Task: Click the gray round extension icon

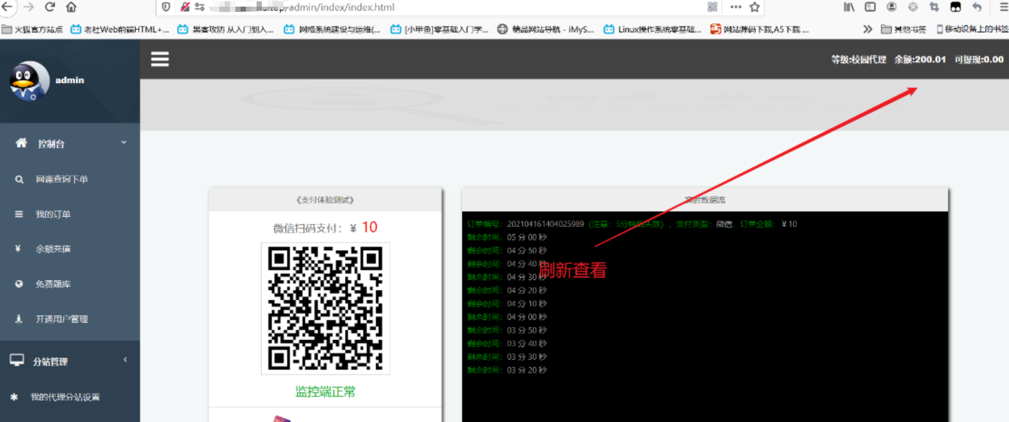Action: [x=913, y=7]
